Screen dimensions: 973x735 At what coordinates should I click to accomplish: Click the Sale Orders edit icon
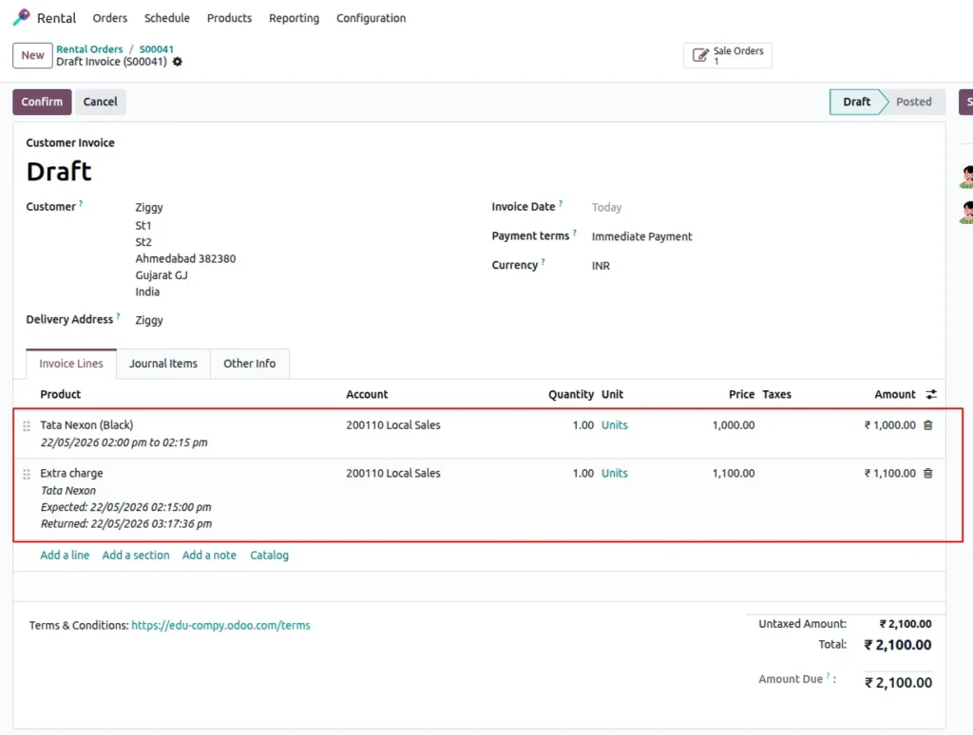point(700,55)
